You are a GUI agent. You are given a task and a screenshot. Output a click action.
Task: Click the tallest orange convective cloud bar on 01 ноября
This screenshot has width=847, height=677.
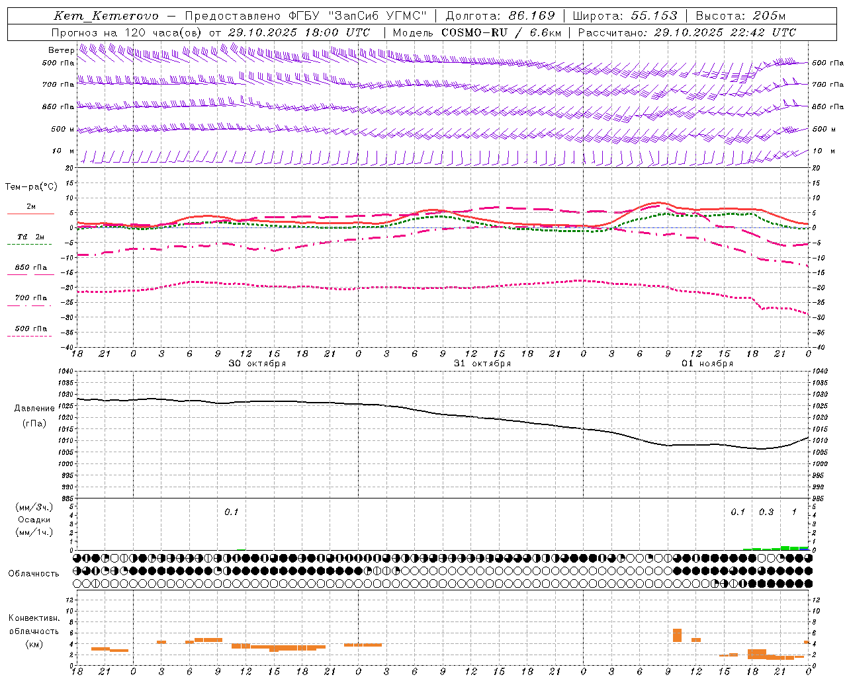point(677,635)
